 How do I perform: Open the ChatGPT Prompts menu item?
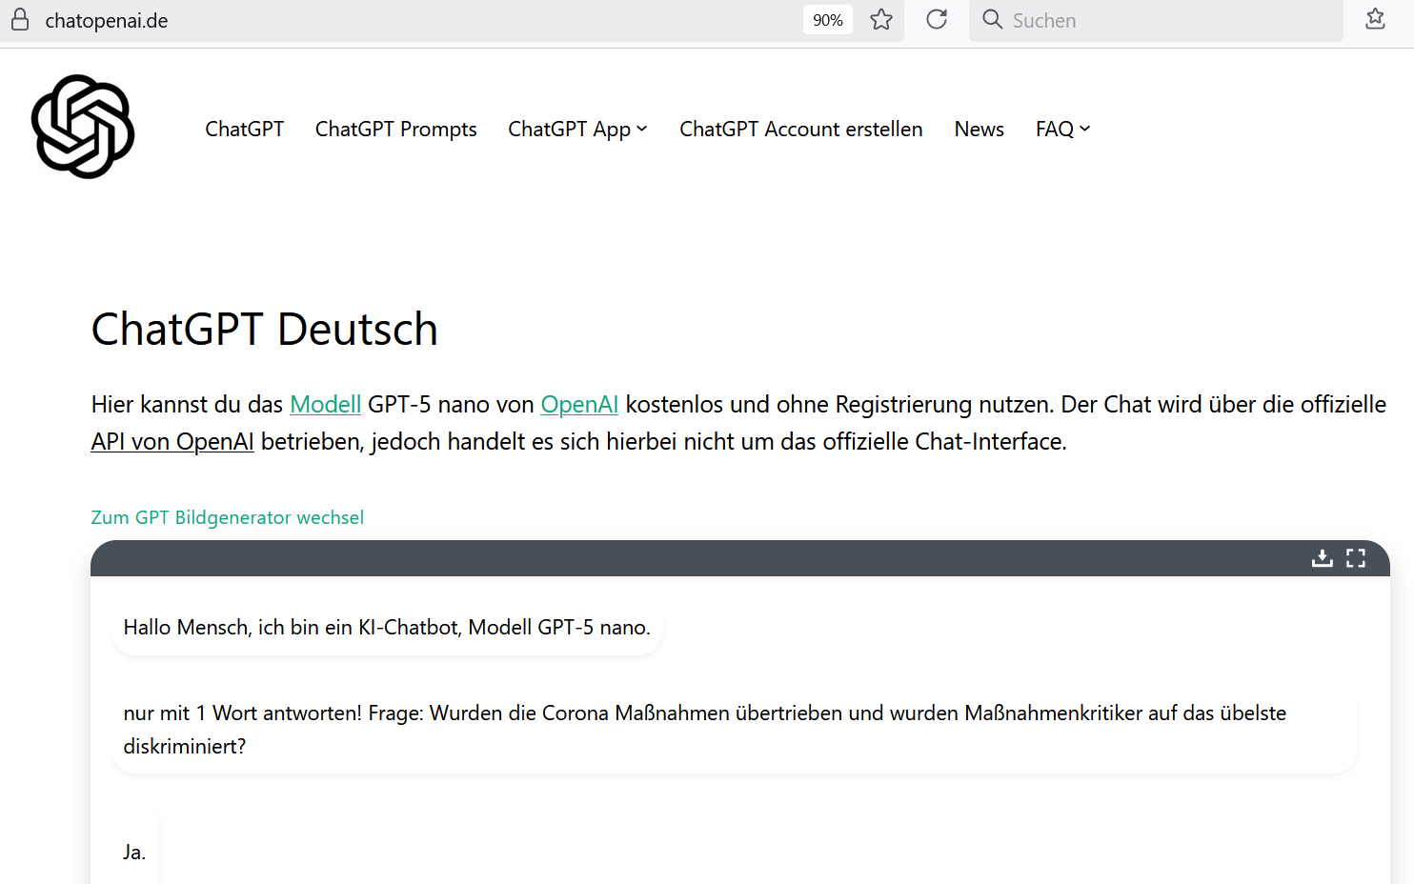pyautogui.click(x=396, y=129)
